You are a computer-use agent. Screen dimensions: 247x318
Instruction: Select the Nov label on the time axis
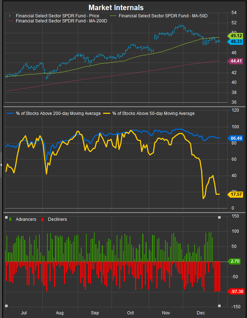coord(166,313)
